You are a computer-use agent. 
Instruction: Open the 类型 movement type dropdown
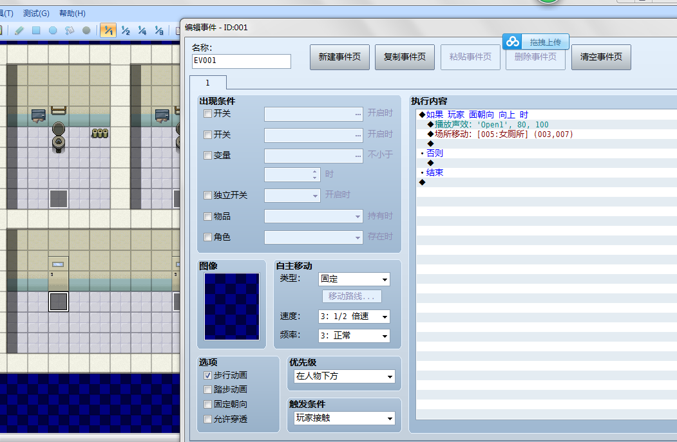(354, 279)
